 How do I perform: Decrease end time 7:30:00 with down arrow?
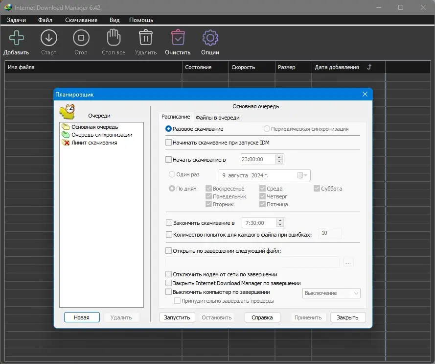(280, 225)
